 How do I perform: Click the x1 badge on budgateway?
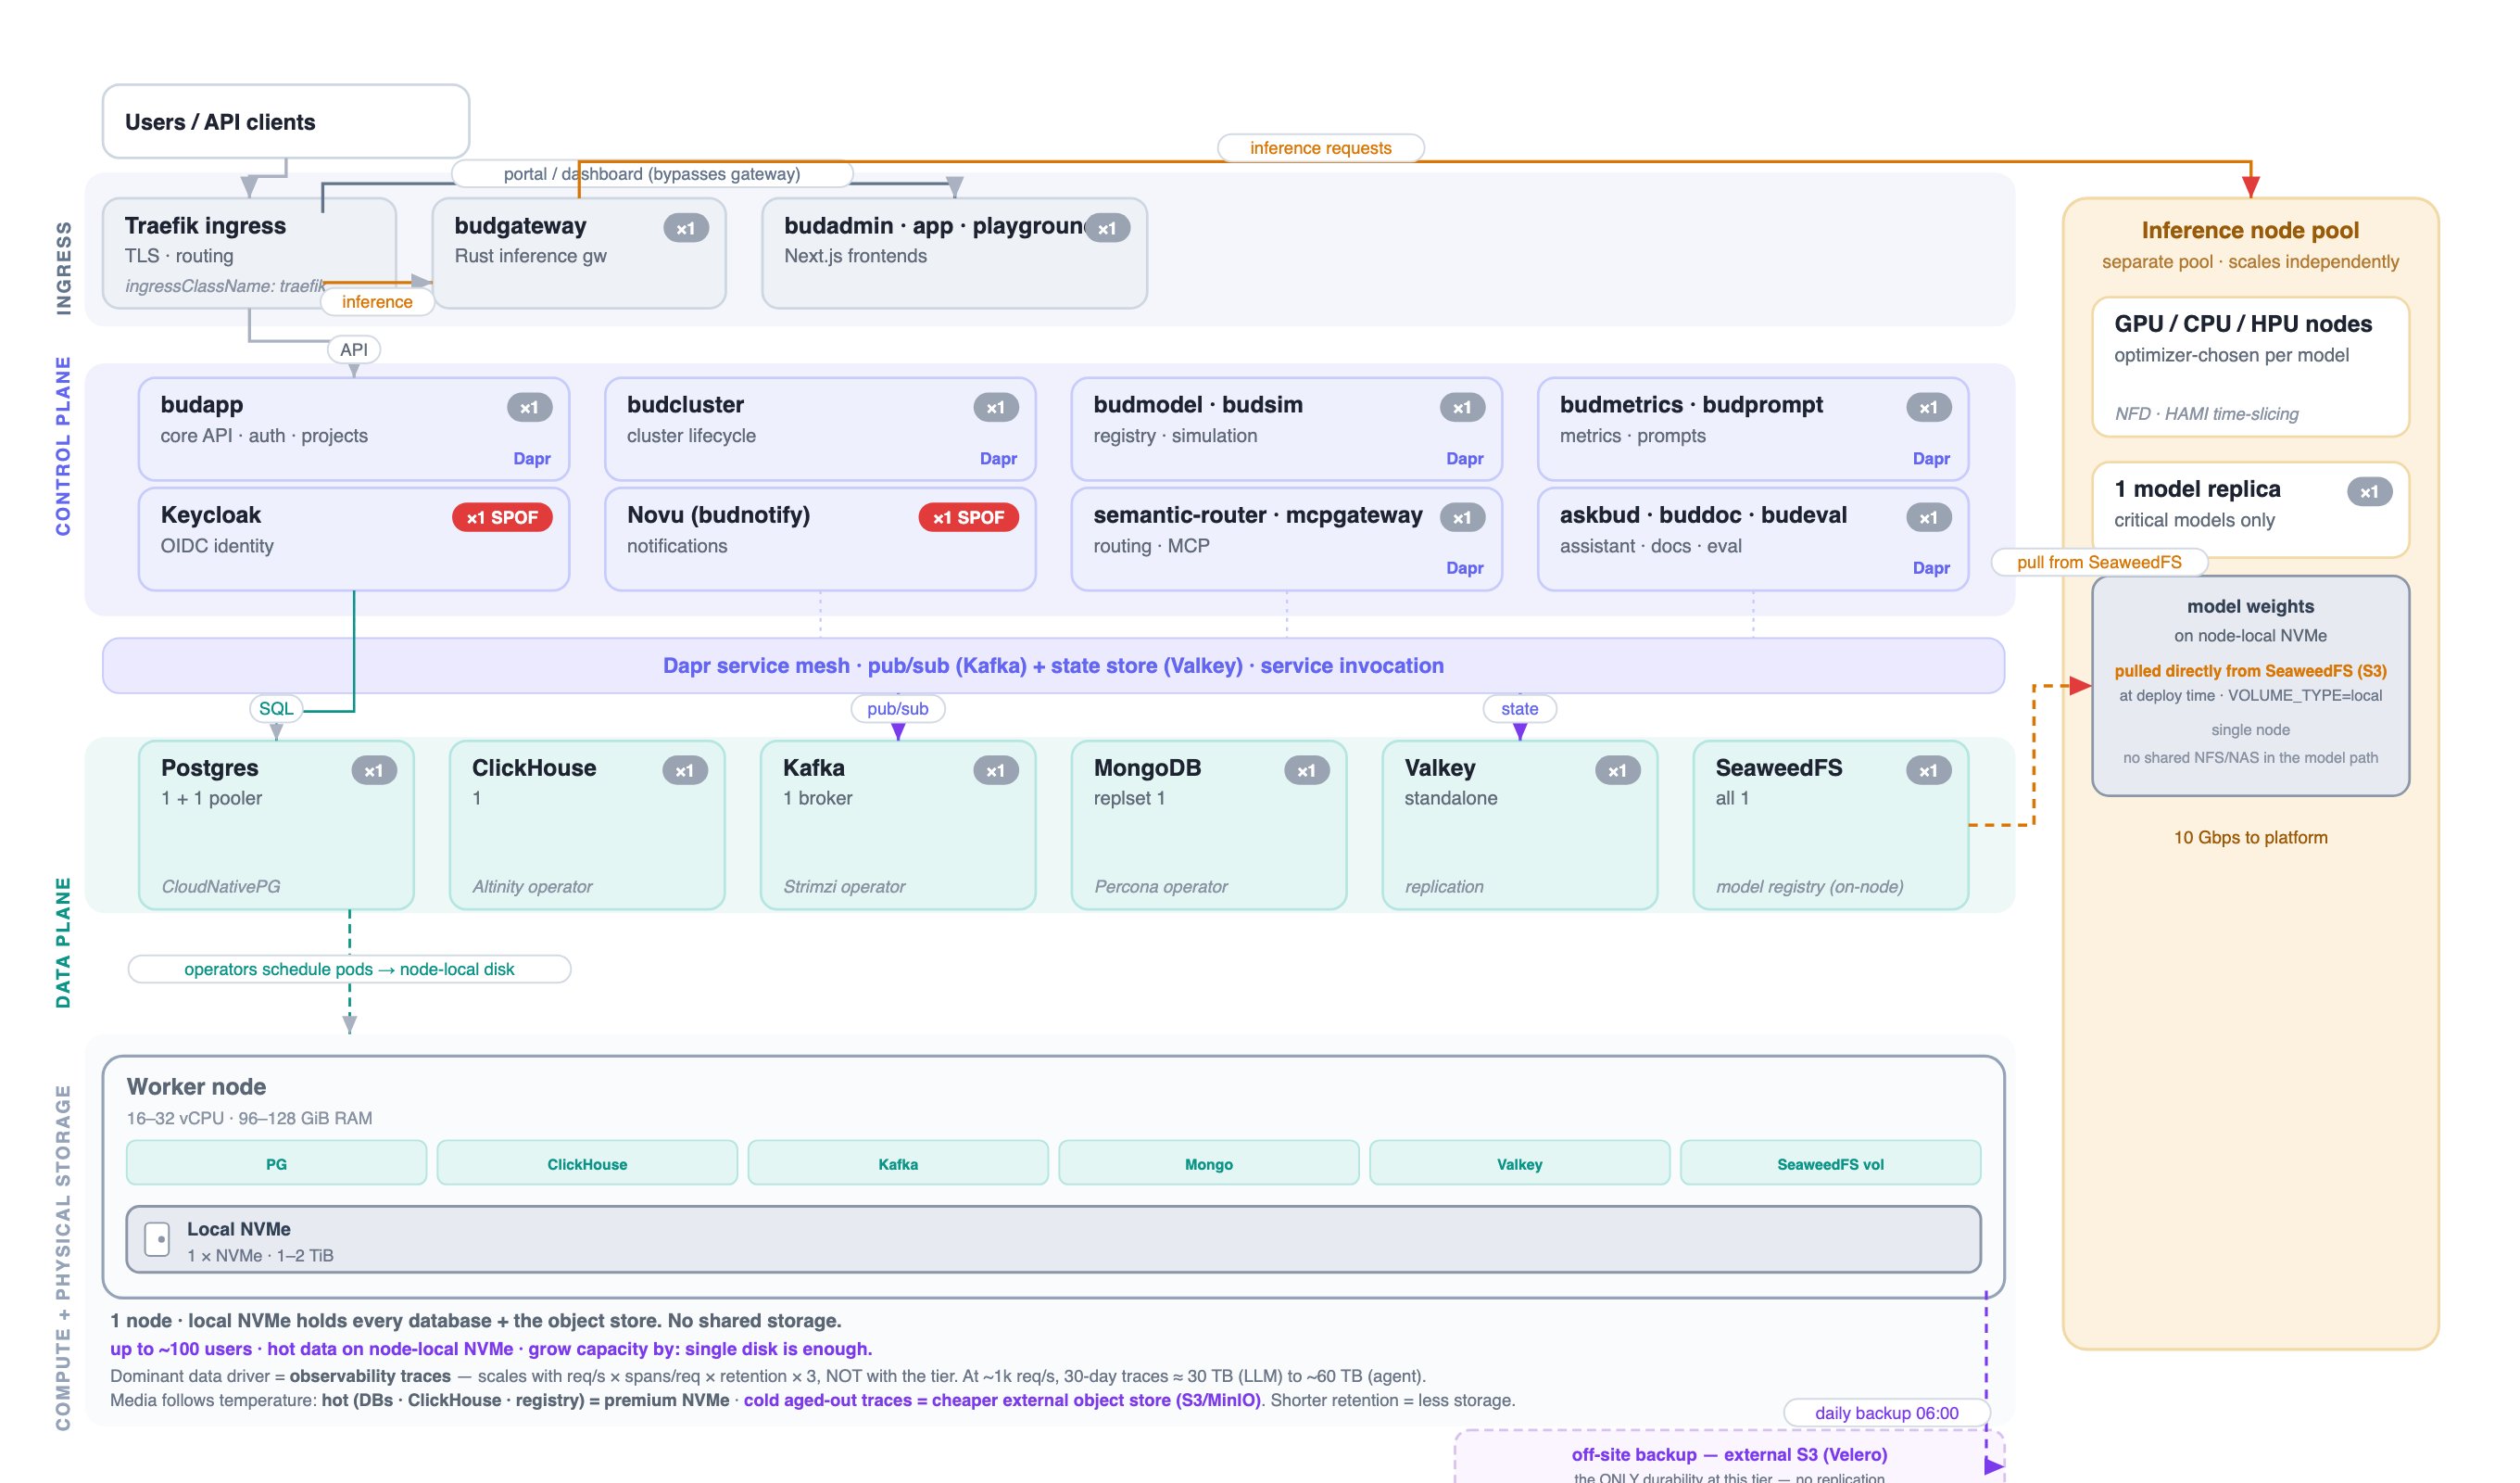point(686,228)
